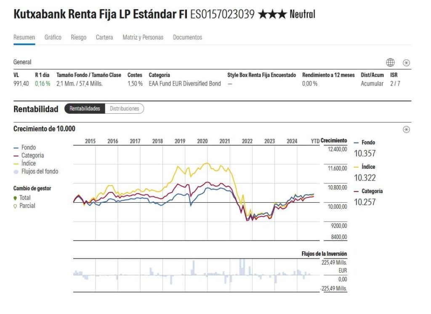Click Índice growth value 10.322
Viewport: 431px width, 314px height.
coord(365,178)
